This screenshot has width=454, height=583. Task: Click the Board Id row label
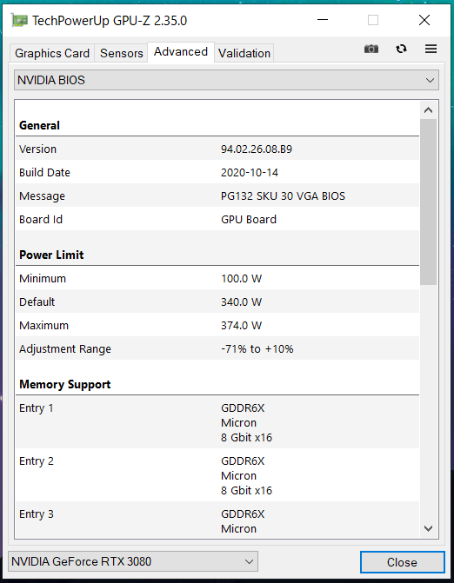click(41, 219)
